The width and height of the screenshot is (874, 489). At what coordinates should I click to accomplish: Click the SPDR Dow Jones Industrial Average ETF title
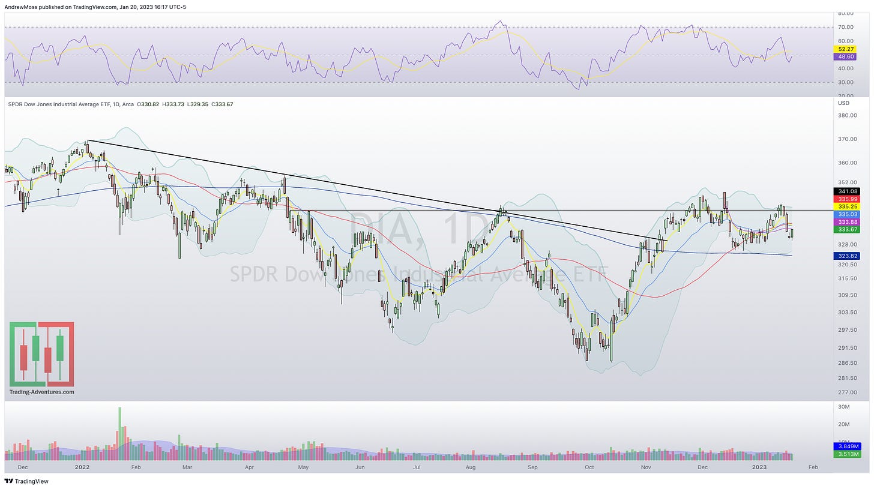click(x=59, y=104)
